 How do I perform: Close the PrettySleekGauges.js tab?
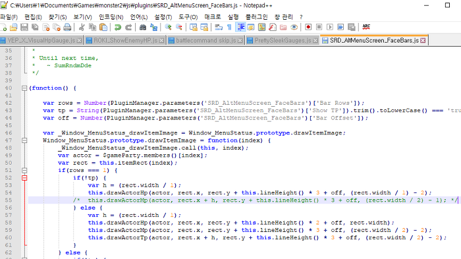point(315,41)
